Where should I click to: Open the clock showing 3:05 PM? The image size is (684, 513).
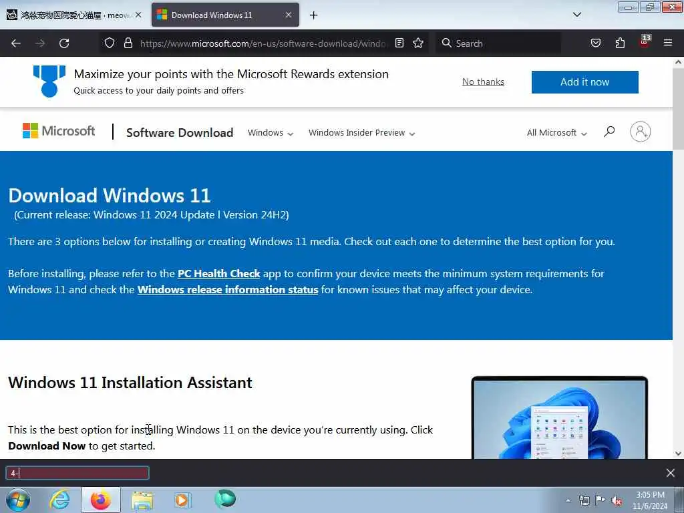(x=650, y=500)
